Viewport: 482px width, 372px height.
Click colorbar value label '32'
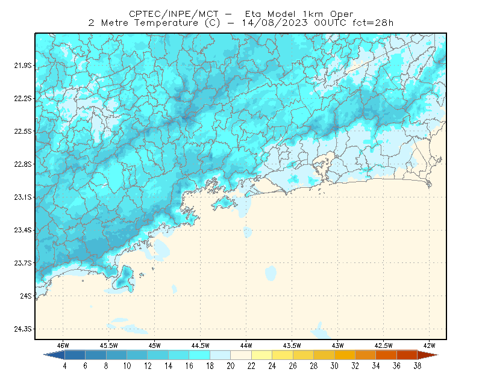tap(355, 366)
